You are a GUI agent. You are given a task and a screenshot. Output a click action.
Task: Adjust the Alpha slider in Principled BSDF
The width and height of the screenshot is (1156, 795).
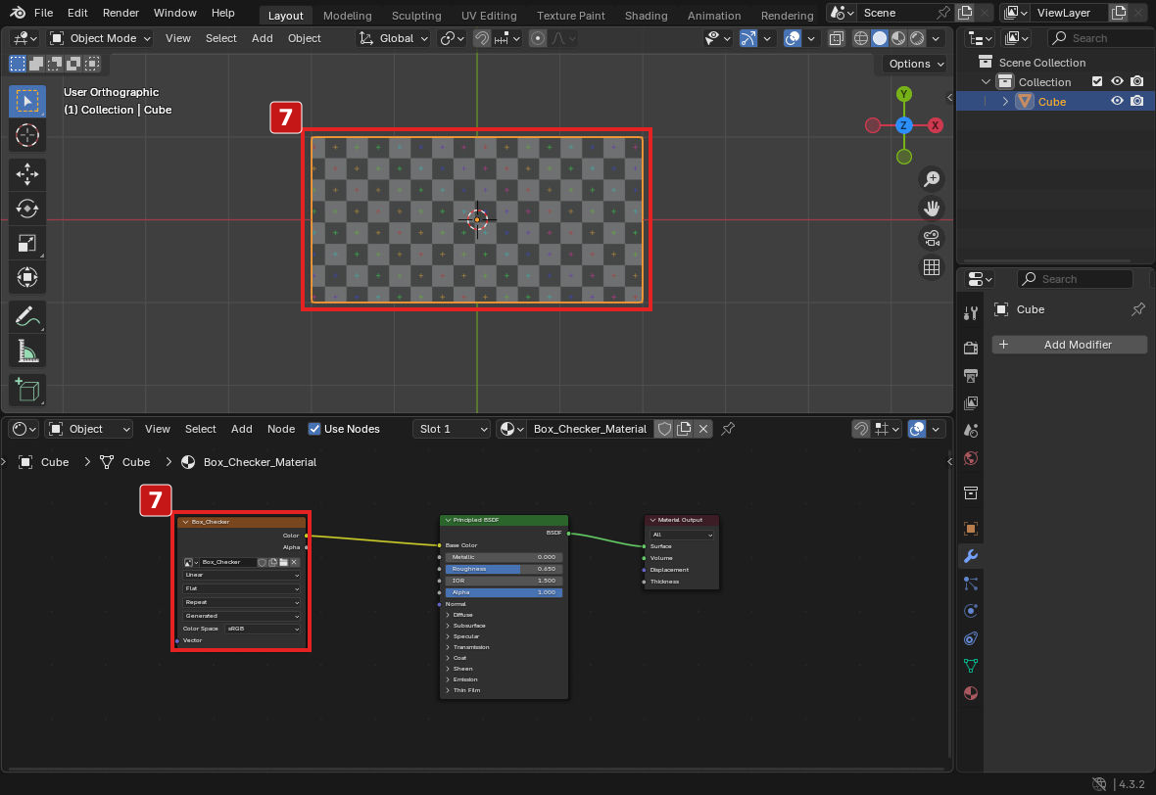tap(504, 592)
